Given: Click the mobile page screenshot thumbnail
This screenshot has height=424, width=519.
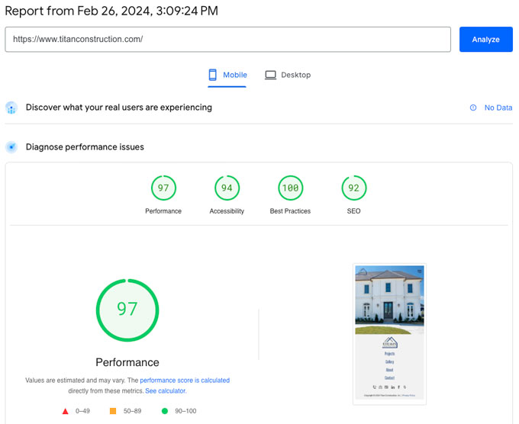Looking at the screenshot, I should 389,334.
